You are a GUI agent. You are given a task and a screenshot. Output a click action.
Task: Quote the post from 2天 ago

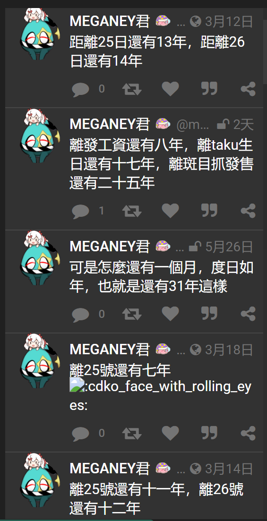[209, 211]
